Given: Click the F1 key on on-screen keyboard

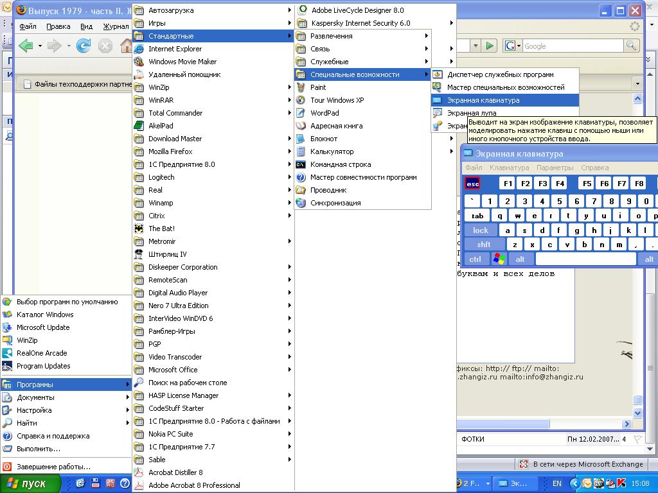Looking at the screenshot, I should pos(508,184).
